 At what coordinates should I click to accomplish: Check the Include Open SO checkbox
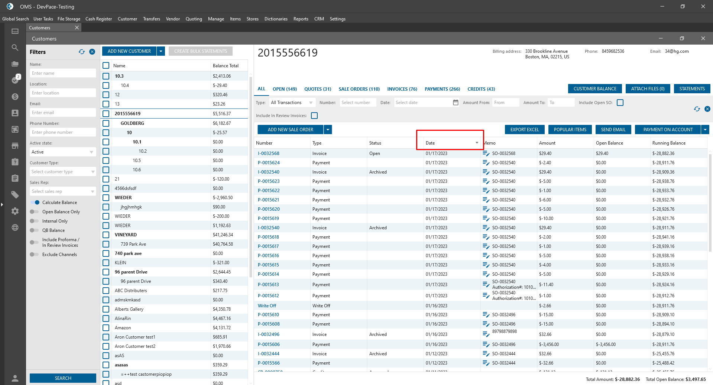click(x=620, y=103)
